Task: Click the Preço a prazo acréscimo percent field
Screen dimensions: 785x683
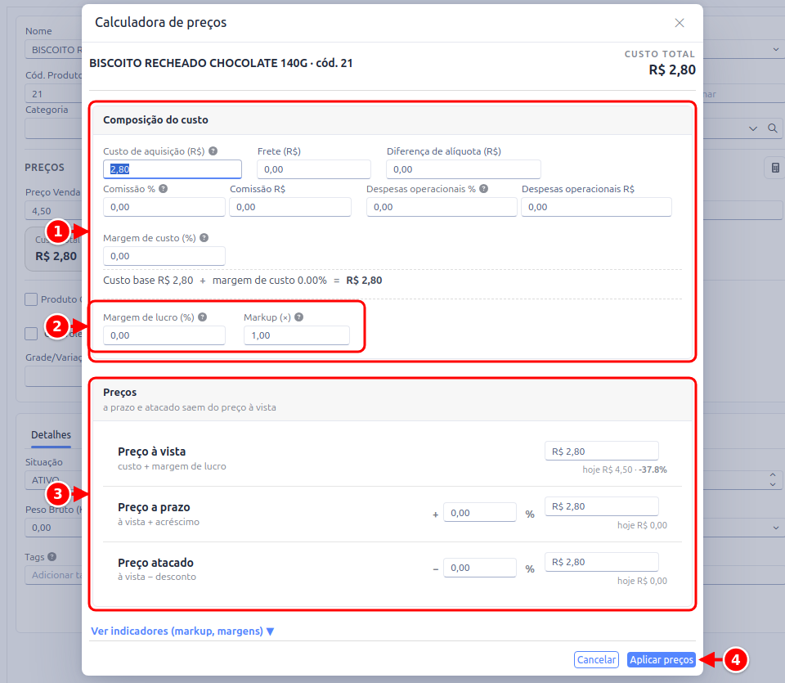Action: tap(480, 513)
